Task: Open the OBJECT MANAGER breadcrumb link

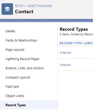Action: 40,6
